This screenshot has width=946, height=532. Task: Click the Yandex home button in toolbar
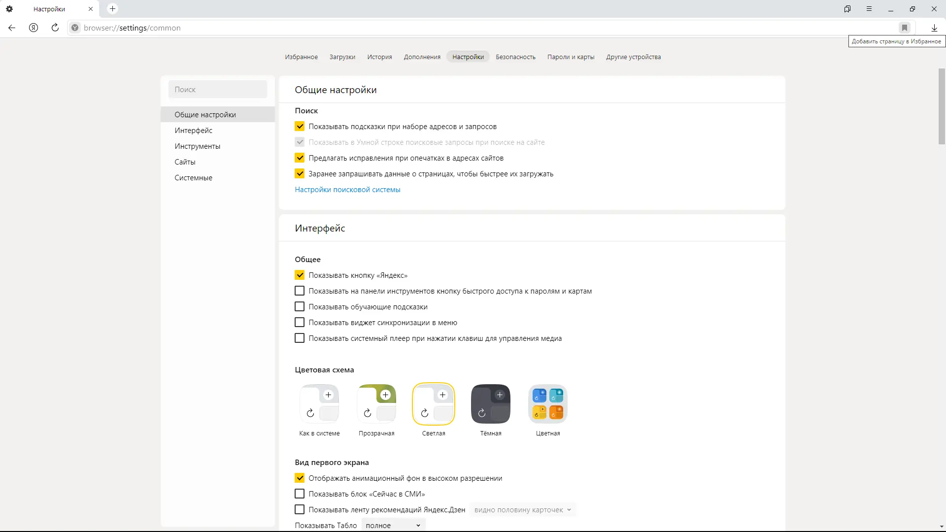(34, 28)
